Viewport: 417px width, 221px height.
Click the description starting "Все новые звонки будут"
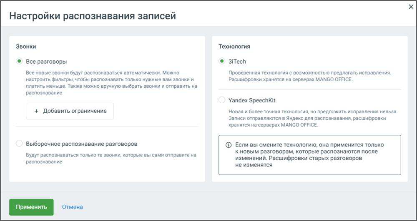(112, 83)
